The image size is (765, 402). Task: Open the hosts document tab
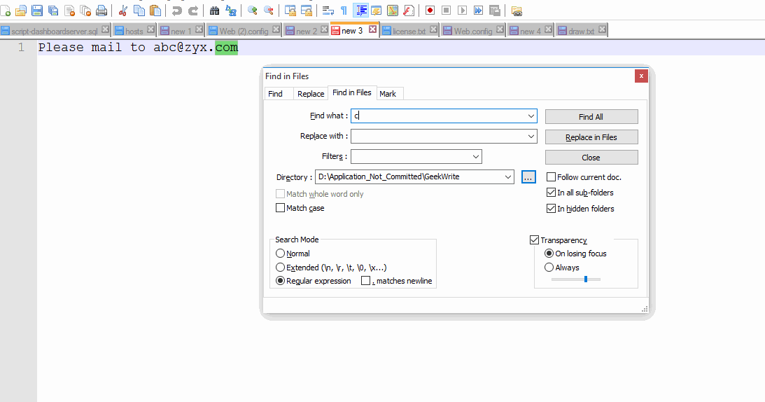pyautogui.click(x=134, y=31)
